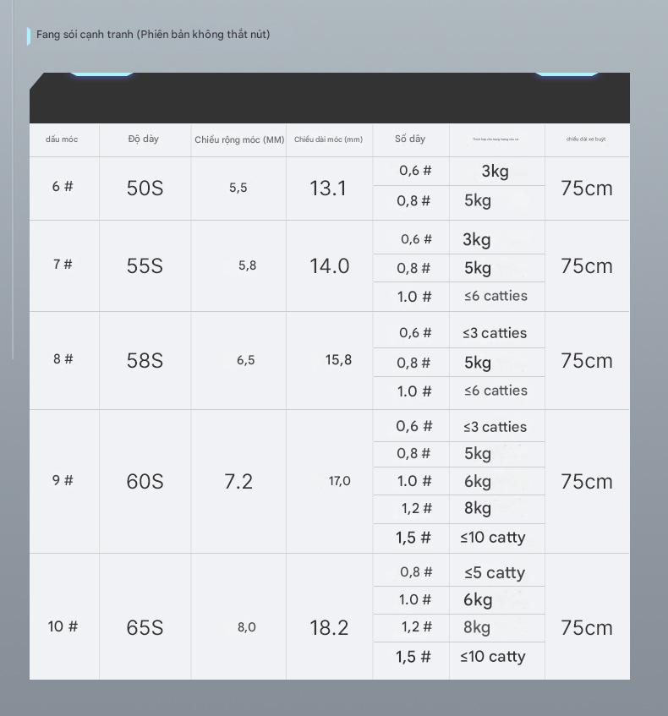Select the '55S' thickness cell
The width and height of the screenshot is (668, 716).
[x=145, y=266]
